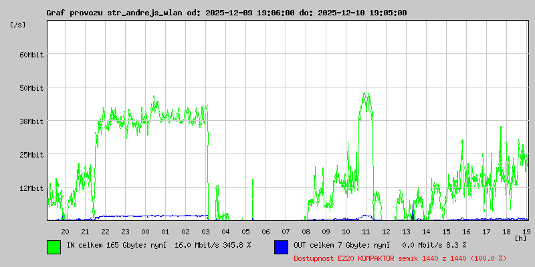Image resolution: width=535 pixels, height=267 pixels.
Task: Click the '09' hour x-axis label
Action: (326, 232)
